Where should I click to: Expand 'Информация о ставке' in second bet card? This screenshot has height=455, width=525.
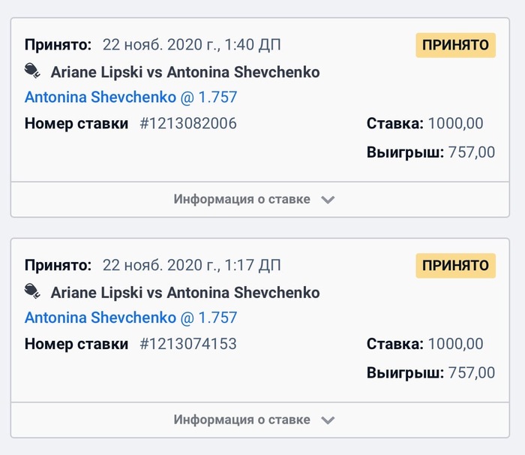[x=259, y=420]
